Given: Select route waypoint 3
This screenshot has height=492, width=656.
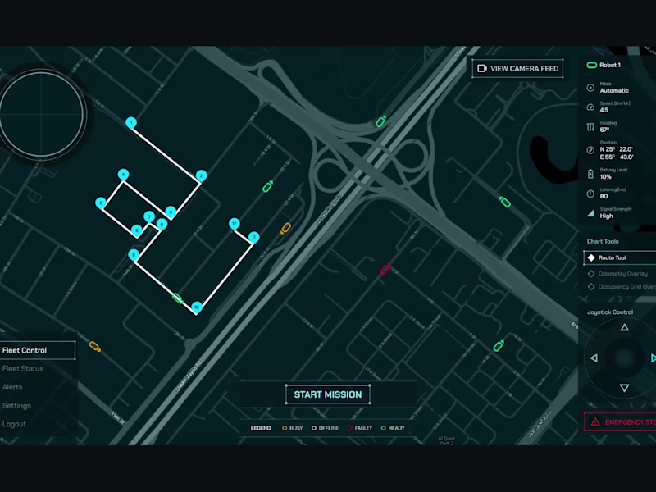Looking at the screenshot, I should pos(171,212).
